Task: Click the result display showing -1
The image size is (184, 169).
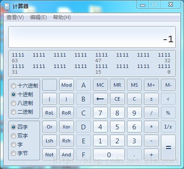Action: [x=92, y=37]
